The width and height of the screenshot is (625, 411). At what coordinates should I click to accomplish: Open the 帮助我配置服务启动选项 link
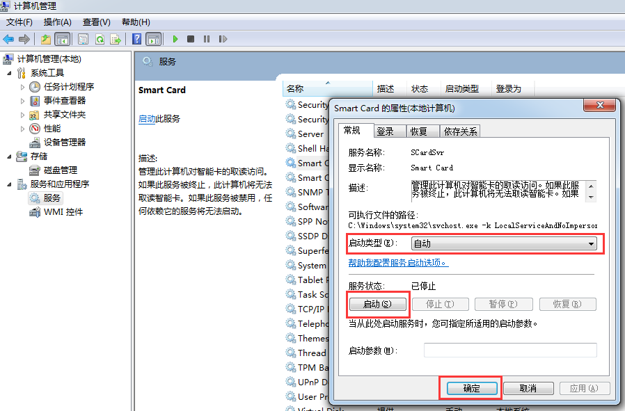(398, 263)
